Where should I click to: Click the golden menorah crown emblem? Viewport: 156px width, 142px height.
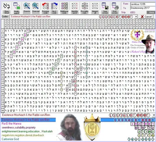click(x=92, y=127)
